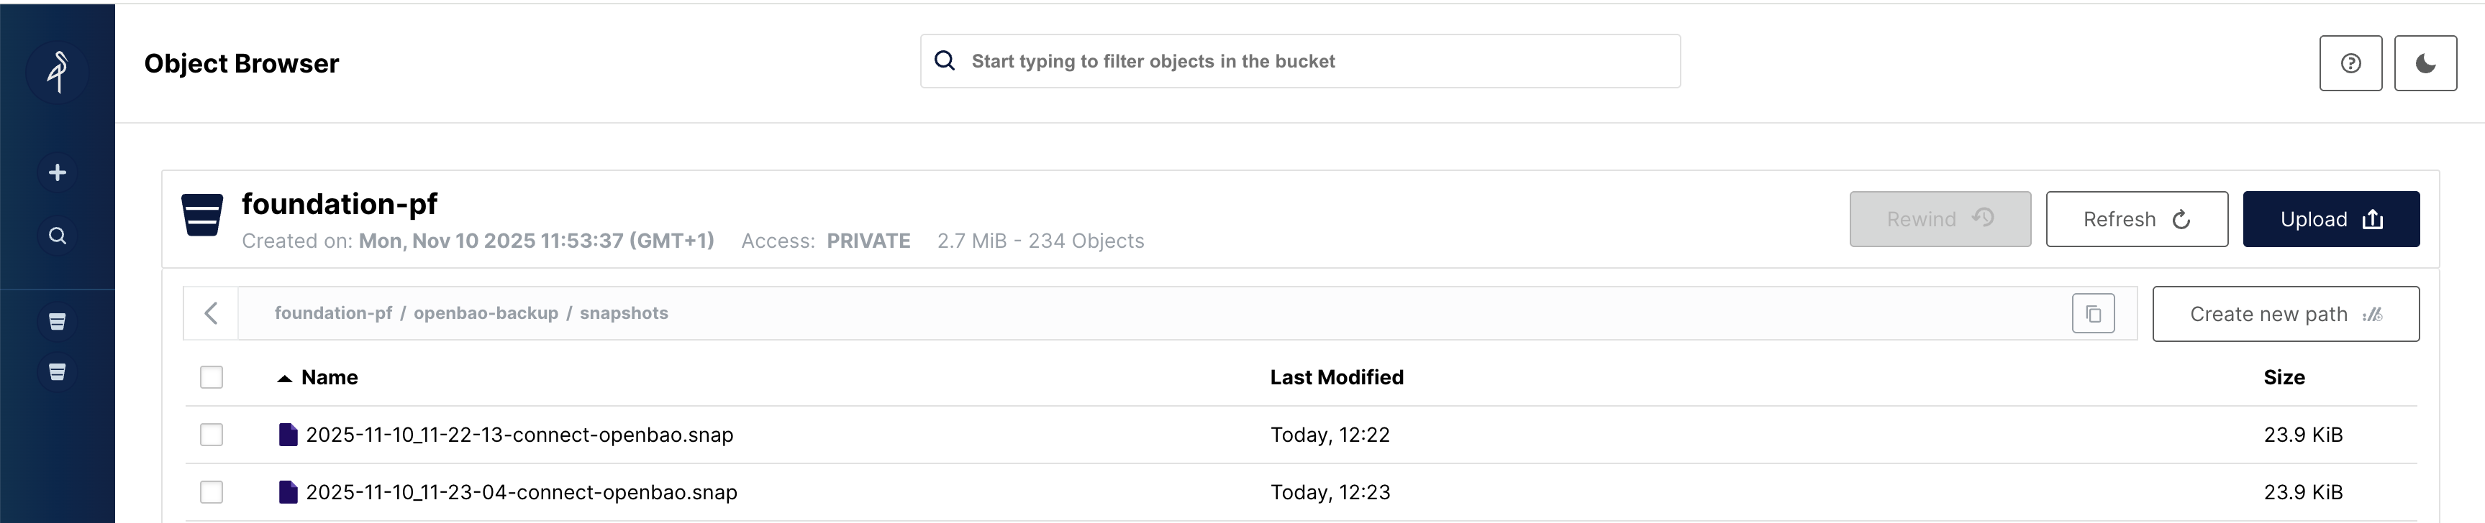Create a new bucket via plus icon
The width and height of the screenshot is (2485, 523).
click(x=58, y=172)
